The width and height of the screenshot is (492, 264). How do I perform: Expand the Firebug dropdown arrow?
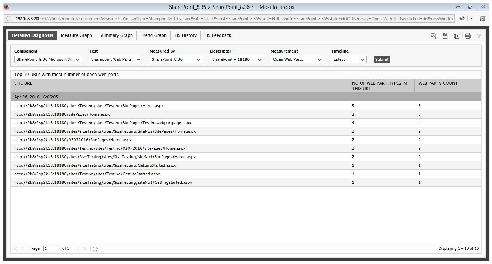click(x=472, y=18)
